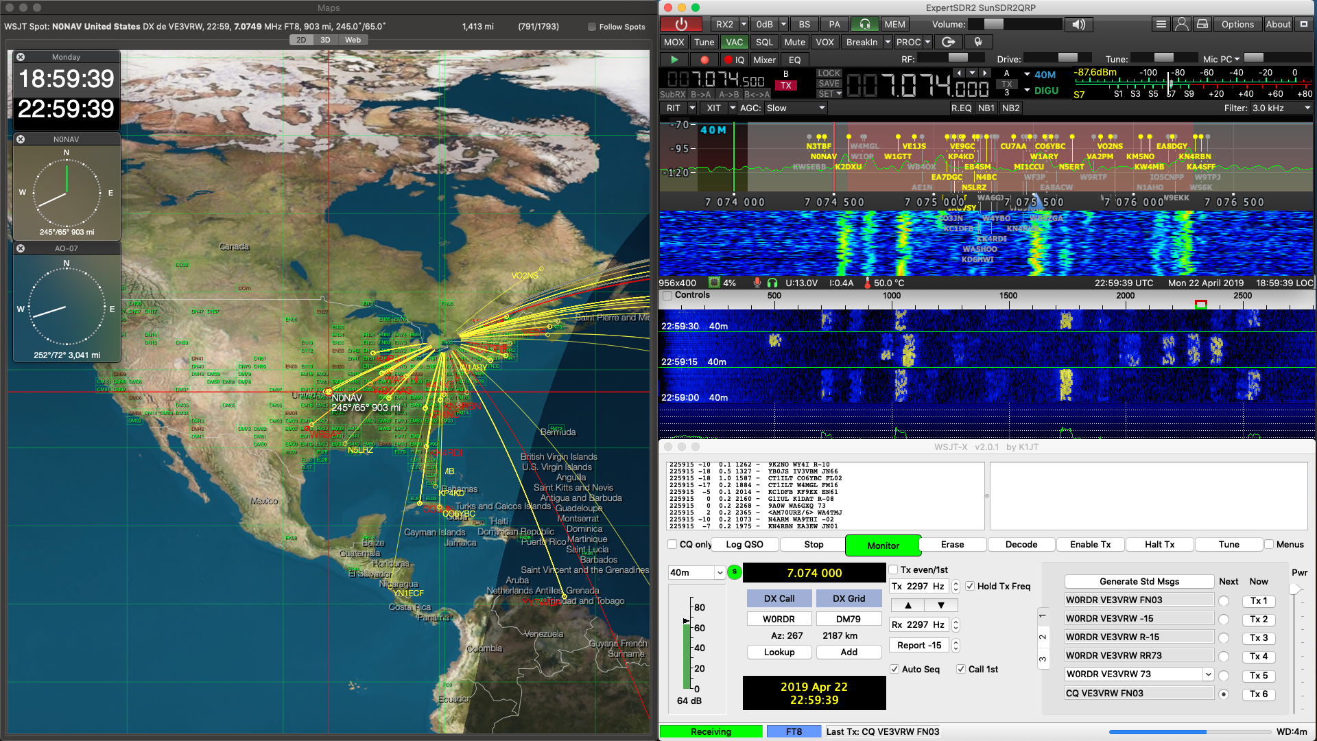Click the Enable Tx button
The width and height of the screenshot is (1317, 741).
pos(1090,544)
